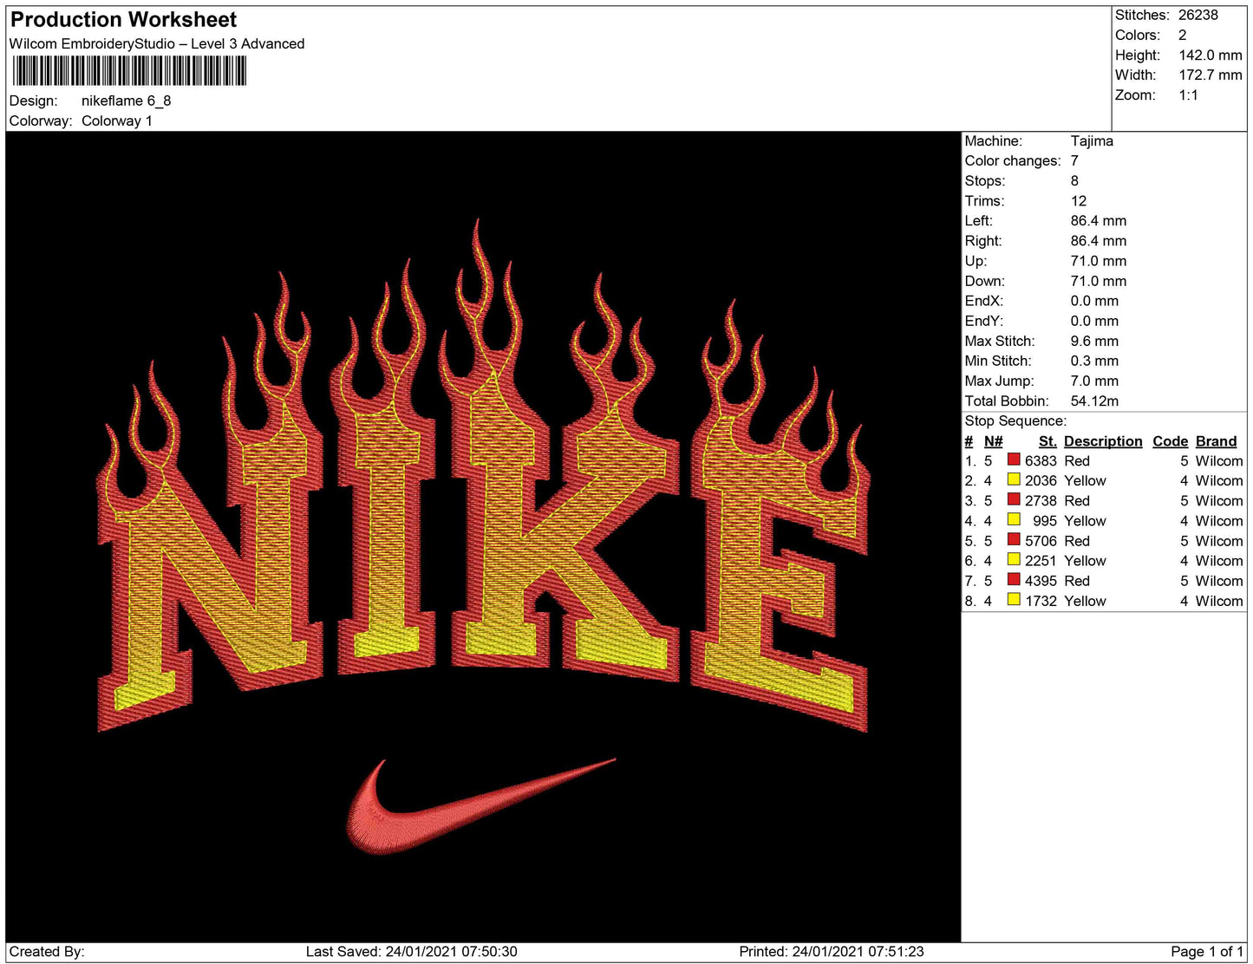Screen dimensions: 1253x964
Task: Select the stitch count '1732' in stop 8
Action: (1041, 600)
